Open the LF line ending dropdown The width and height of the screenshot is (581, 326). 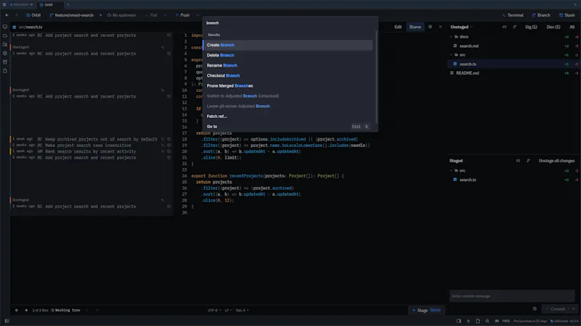(x=228, y=310)
